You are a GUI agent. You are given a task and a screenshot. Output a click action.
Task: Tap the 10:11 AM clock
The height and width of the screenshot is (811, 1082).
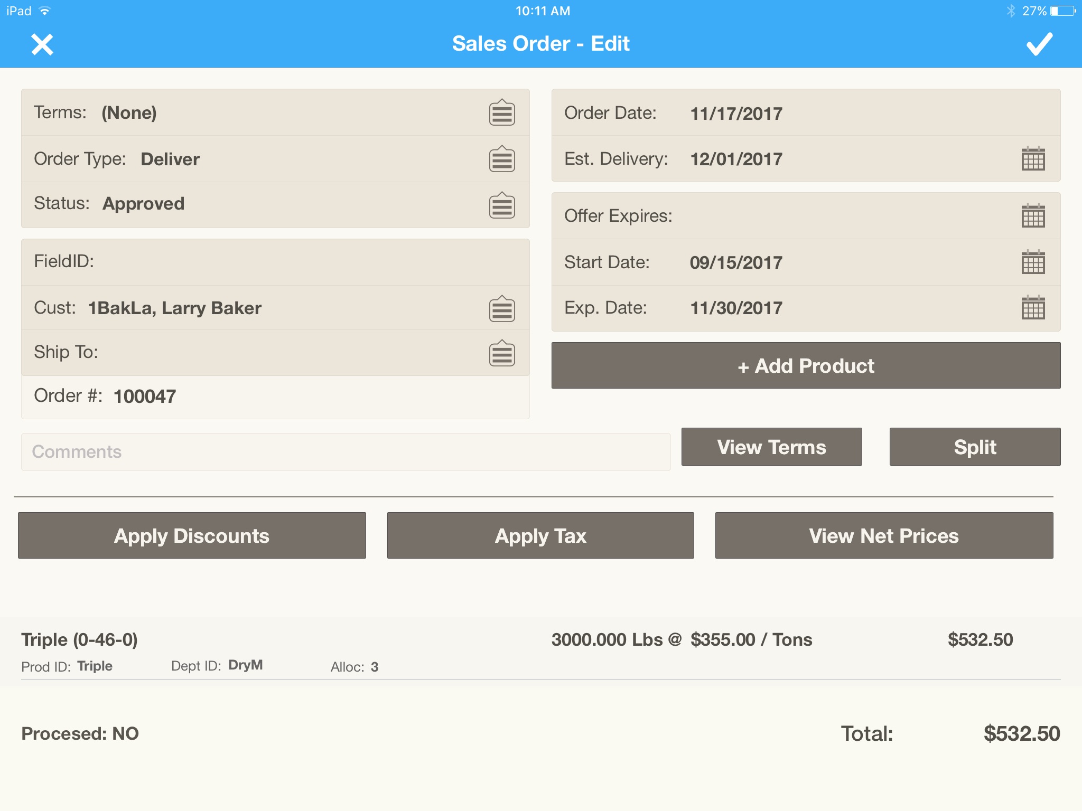[543, 11]
